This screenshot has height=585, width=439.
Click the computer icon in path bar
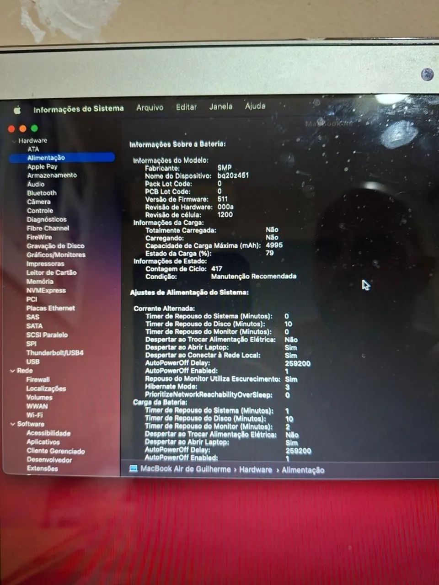click(134, 468)
